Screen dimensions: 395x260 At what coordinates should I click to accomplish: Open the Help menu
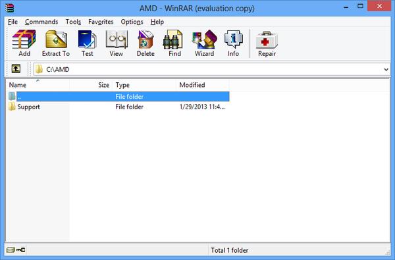(x=157, y=22)
